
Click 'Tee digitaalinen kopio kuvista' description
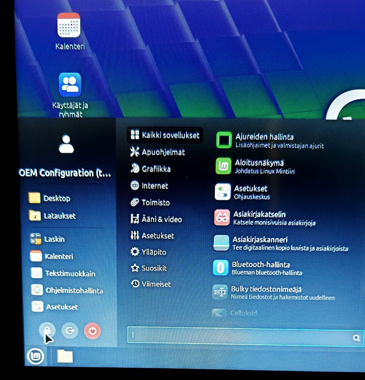(290, 248)
